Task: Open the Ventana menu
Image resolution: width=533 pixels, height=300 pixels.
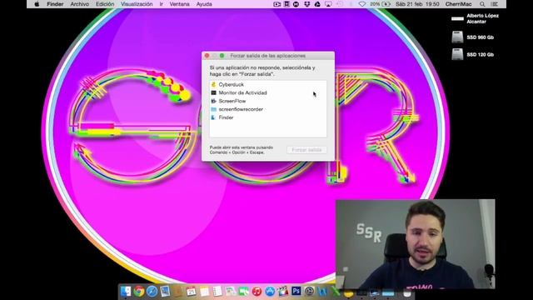Action: [x=180, y=4]
